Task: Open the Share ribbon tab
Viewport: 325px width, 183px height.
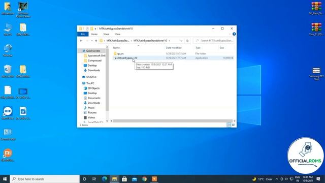Action: click(x=106, y=34)
